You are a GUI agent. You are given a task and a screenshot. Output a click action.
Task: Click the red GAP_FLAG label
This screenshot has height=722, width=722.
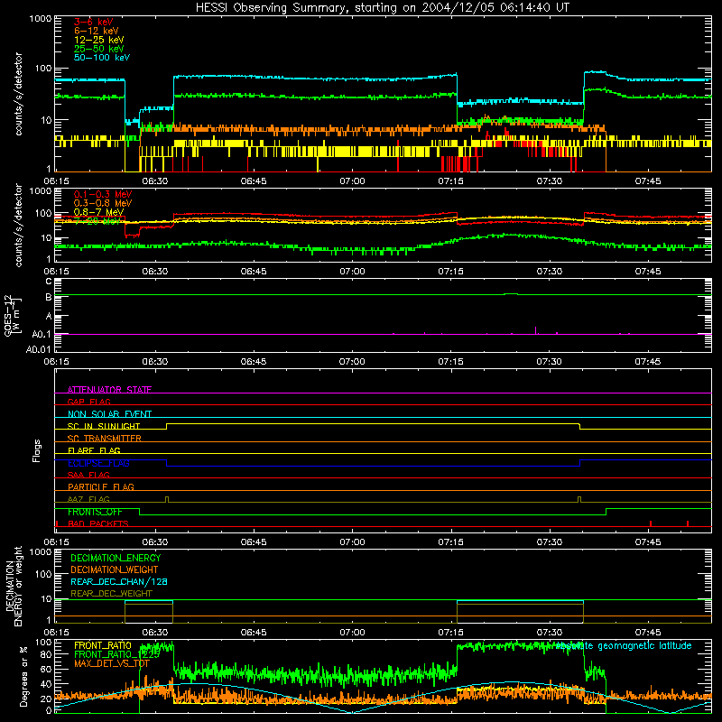pos(88,402)
